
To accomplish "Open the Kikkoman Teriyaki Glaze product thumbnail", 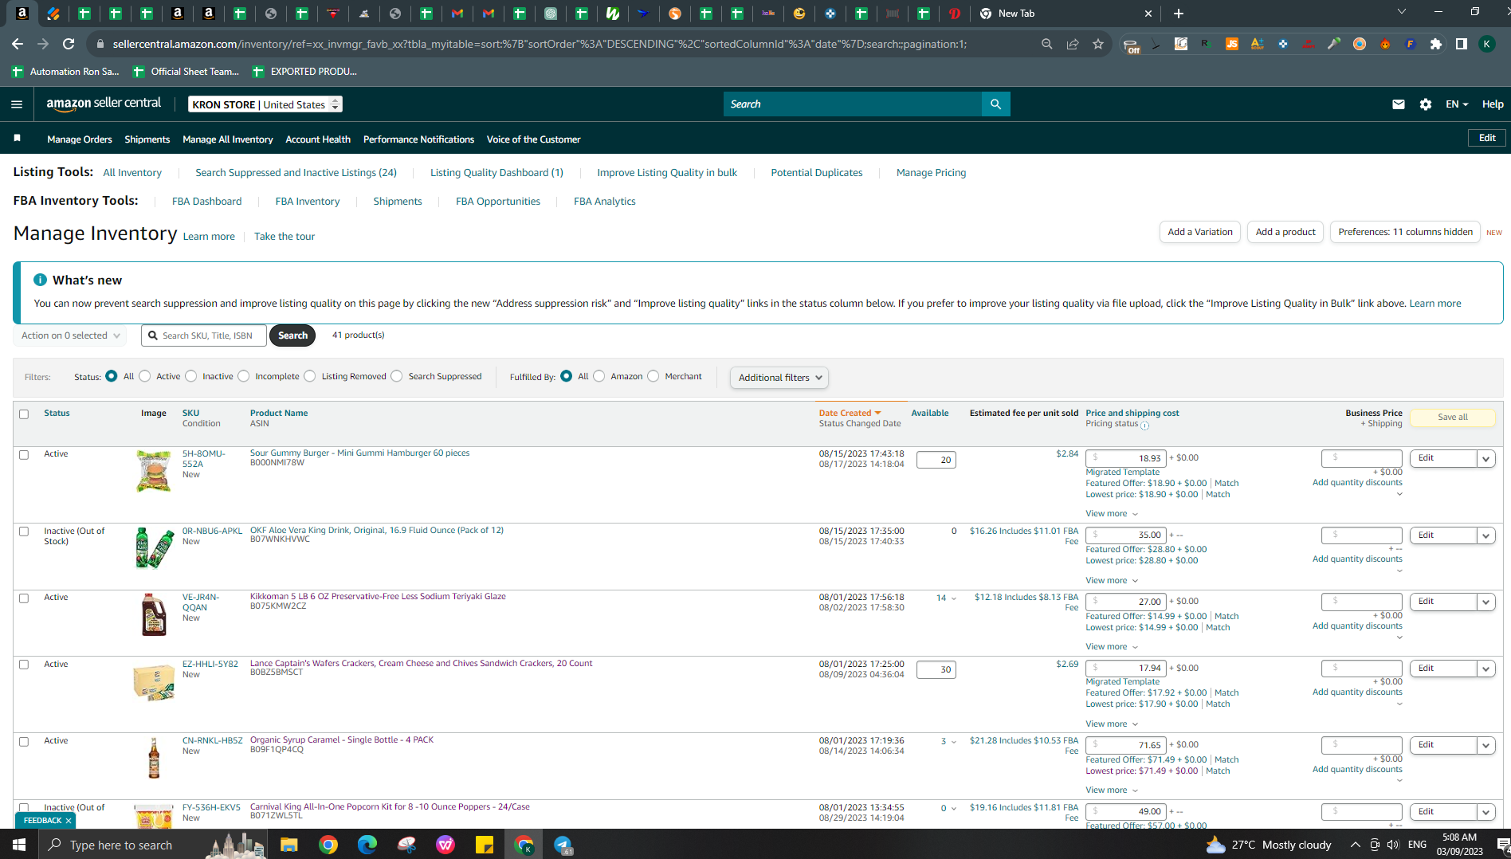I will coord(154,614).
